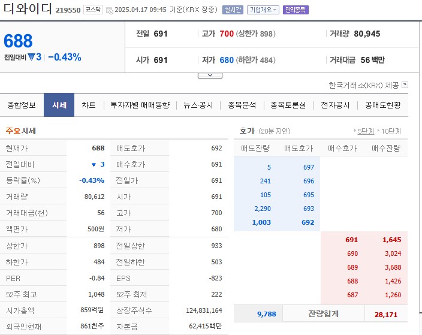Open the 종목토론실 tab

tap(288, 105)
